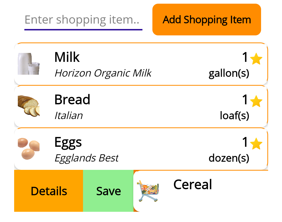Click the shopping cart image for Cereal
Viewport: 282px width, 222px height.
click(x=148, y=191)
